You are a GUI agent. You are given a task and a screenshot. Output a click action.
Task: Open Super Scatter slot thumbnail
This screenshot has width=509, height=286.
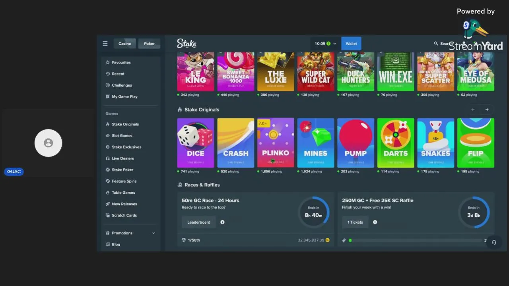(436, 71)
